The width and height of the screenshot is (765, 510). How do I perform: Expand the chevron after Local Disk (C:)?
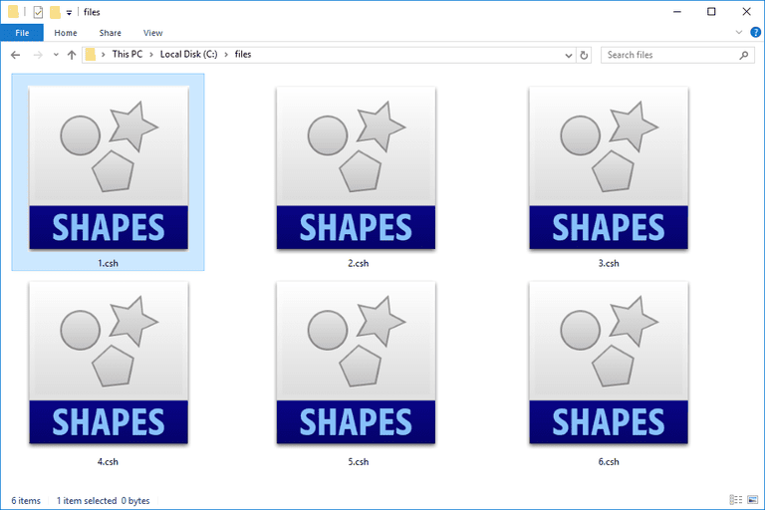pos(226,55)
